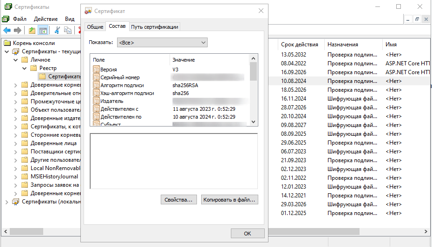Click the Свойства button
The height and width of the screenshot is (247, 432).
(x=179, y=200)
